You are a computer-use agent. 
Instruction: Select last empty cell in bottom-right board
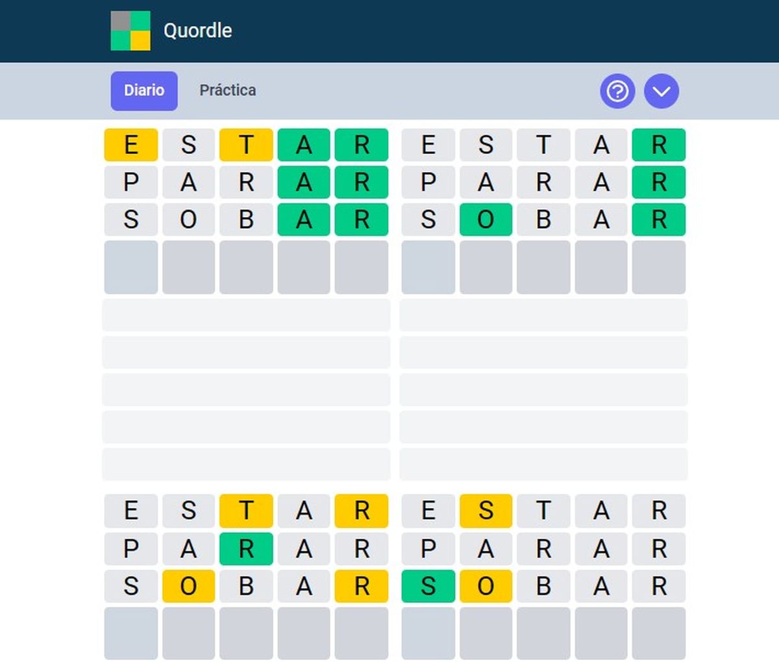click(x=658, y=633)
